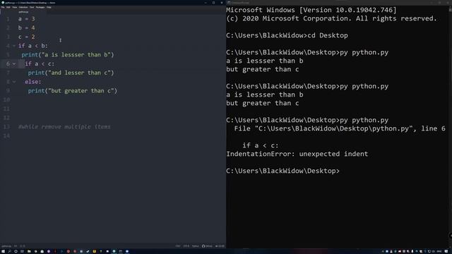The width and height of the screenshot is (452, 254).
Task: Click the system tray clock
Action: click(439, 251)
